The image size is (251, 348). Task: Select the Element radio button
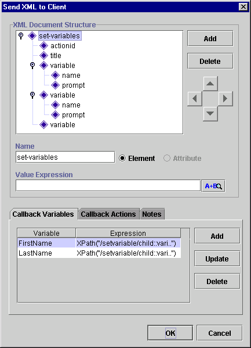click(x=122, y=158)
